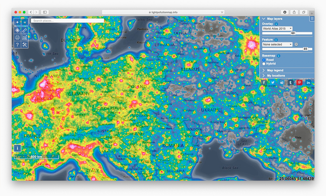Click the print map icon
The image size is (326, 196).
(x=17, y=38)
